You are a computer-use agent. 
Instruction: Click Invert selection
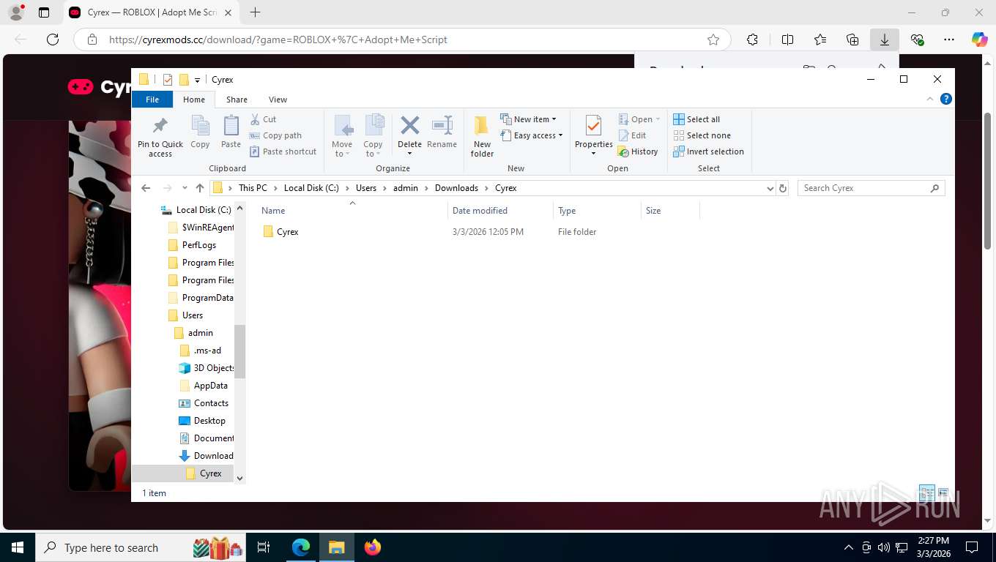708,151
